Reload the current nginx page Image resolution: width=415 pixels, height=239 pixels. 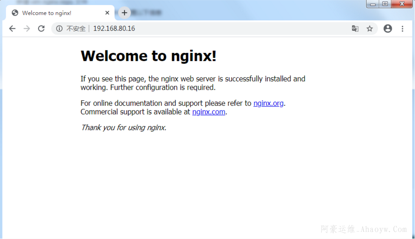(41, 29)
